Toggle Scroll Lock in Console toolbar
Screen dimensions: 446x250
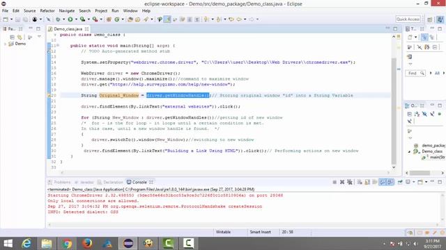click(367, 182)
